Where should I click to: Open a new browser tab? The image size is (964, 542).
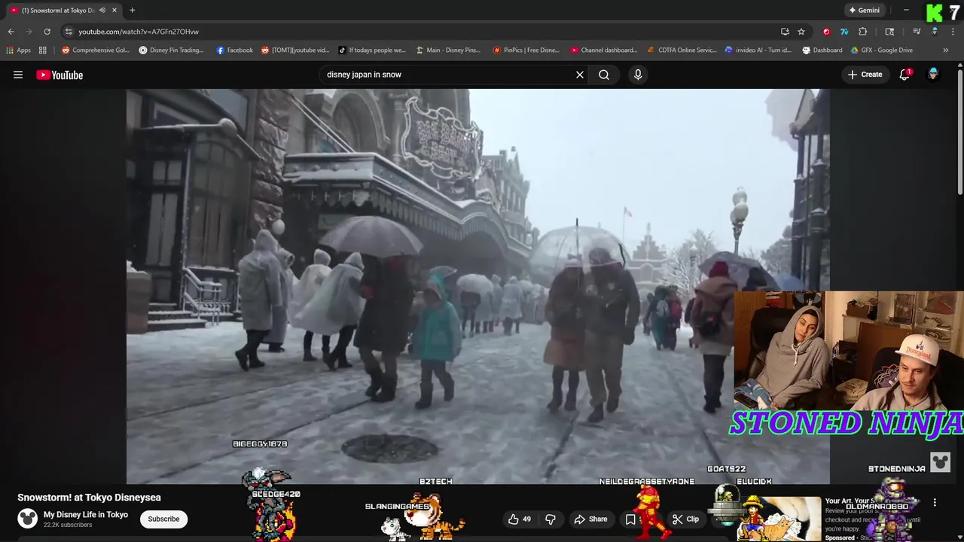point(133,11)
